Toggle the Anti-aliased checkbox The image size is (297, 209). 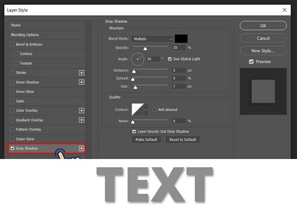point(154,109)
